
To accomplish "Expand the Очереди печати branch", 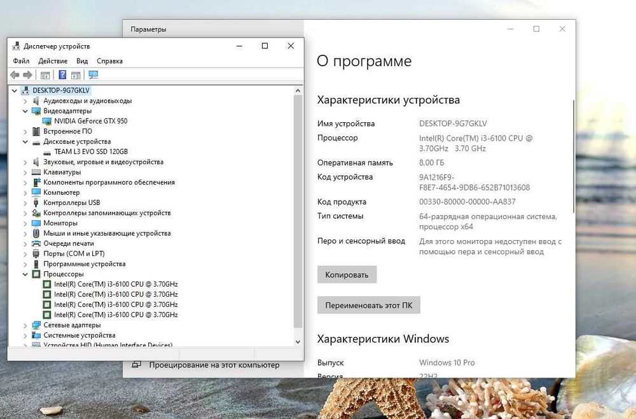I will pyautogui.click(x=25, y=244).
